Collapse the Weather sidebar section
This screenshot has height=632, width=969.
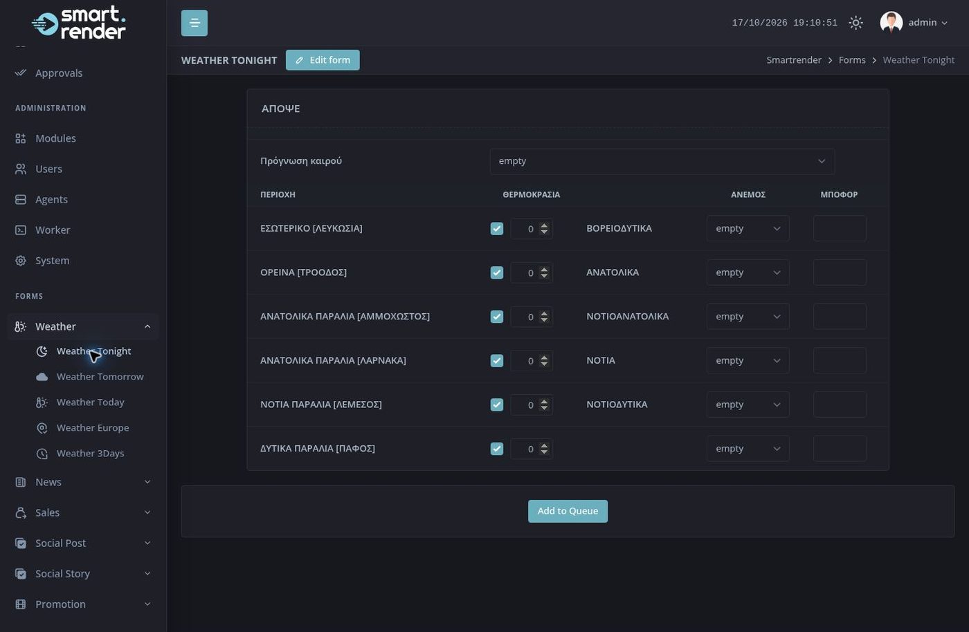click(x=83, y=326)
